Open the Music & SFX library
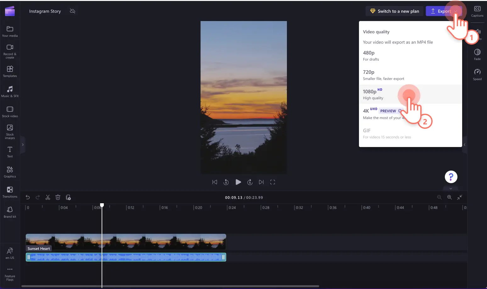 pyautogui.click(x=10, y=91)
